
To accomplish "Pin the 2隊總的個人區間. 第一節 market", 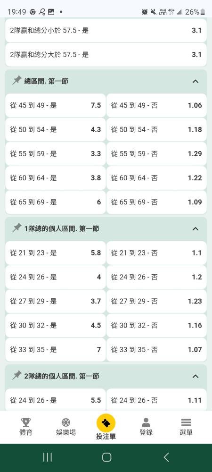I will pos(17,375).
